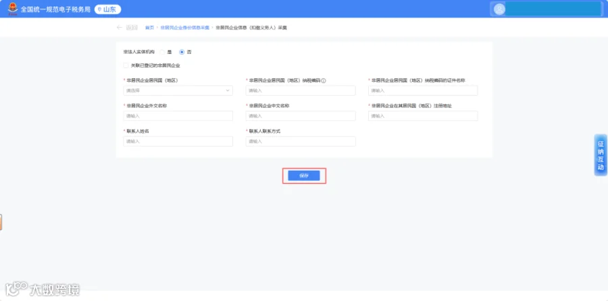Viewport: 608px width, 301px height.
Task: Click the user avatar icon
Action: point(500,9)
